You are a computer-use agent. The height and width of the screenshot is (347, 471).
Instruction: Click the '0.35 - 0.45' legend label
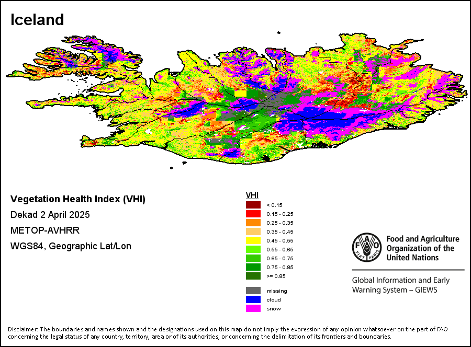pos(280,232)
